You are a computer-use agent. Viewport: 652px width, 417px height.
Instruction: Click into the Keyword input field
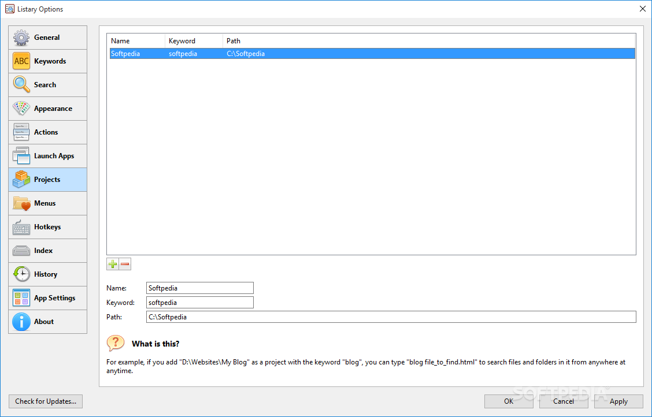[200, 303]
